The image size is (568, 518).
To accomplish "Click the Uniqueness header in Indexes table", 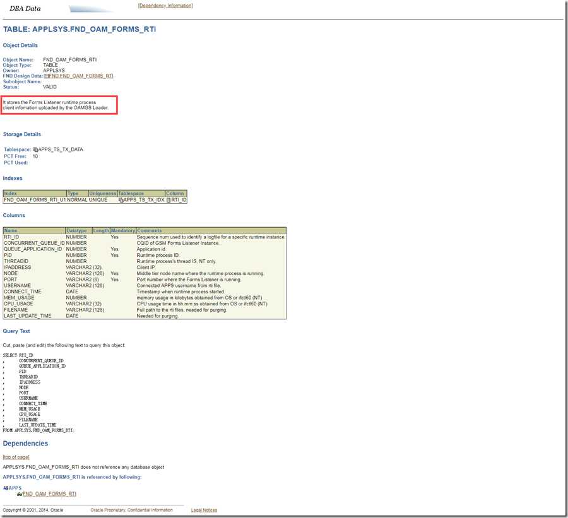I will (103, 194).
